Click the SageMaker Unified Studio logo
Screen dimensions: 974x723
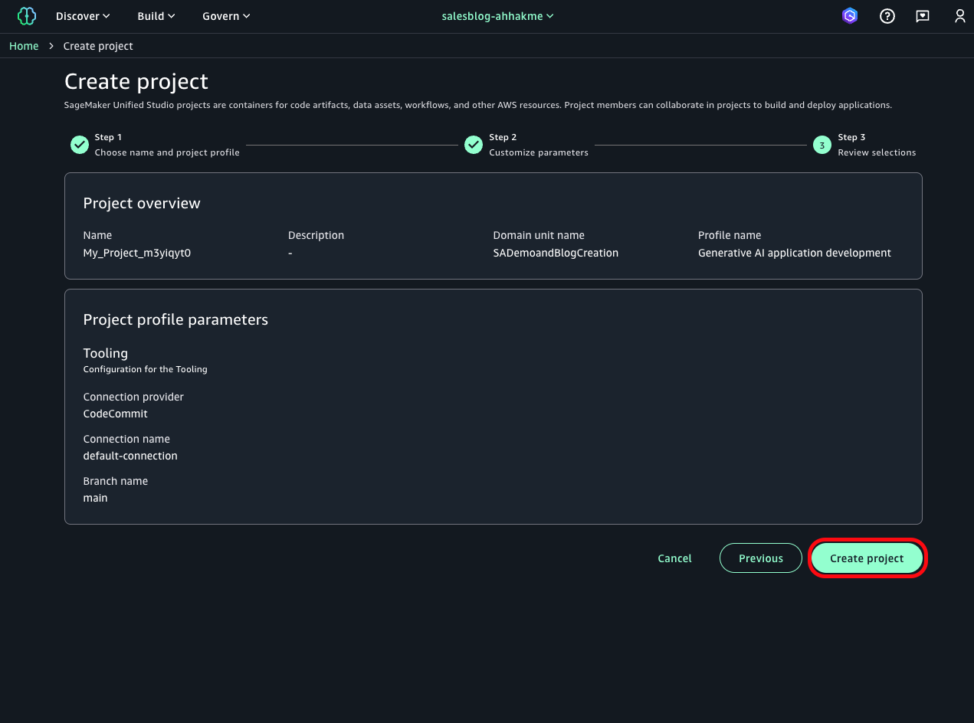(27, 15)
